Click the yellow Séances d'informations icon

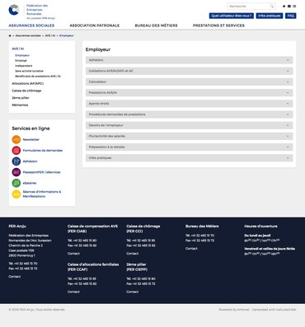click(16, 194)
